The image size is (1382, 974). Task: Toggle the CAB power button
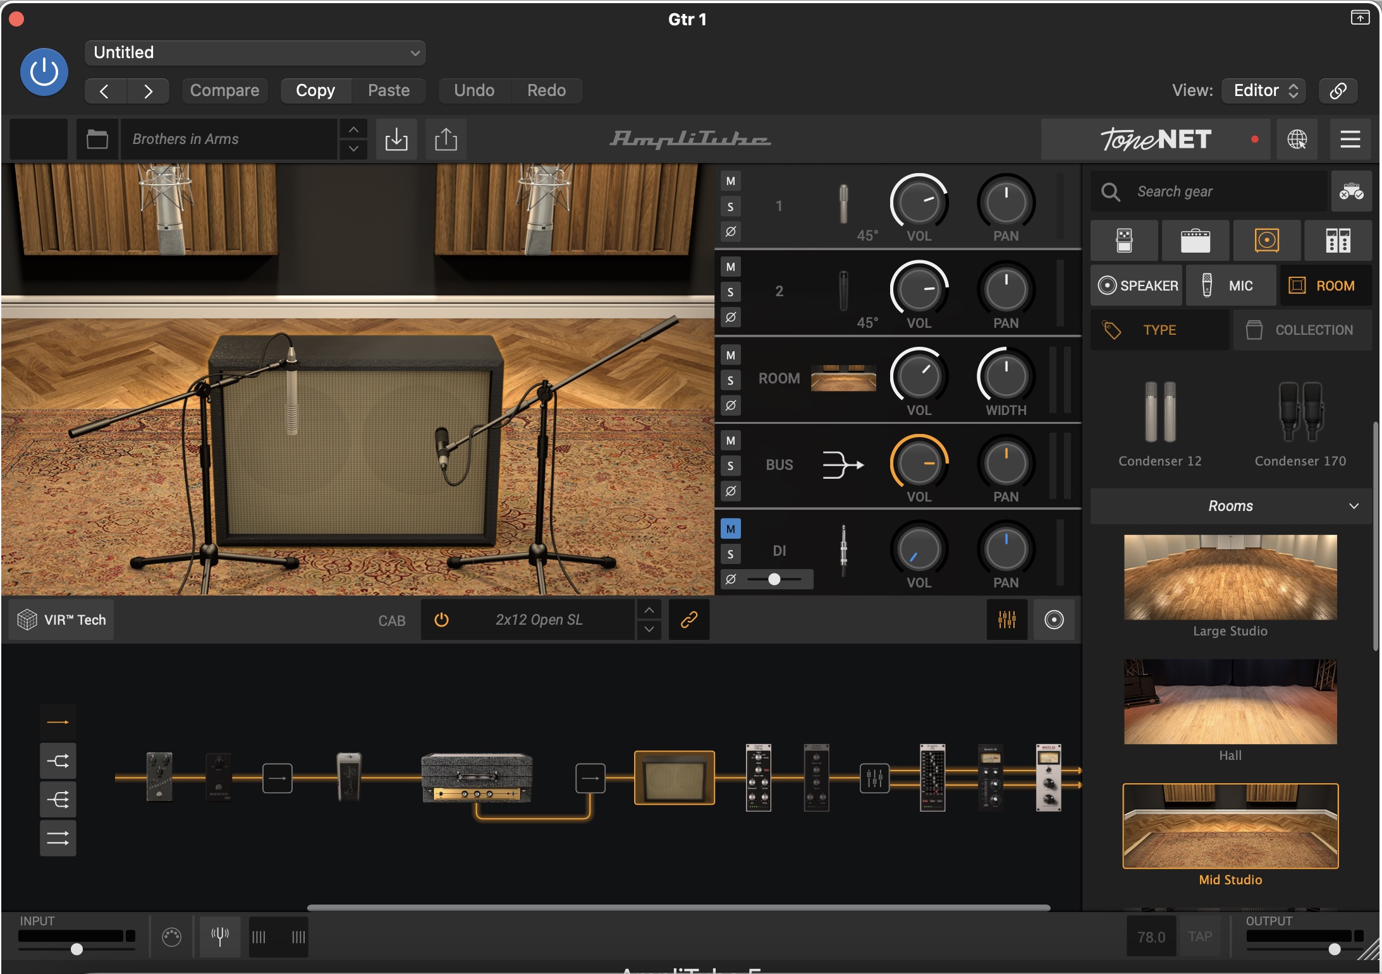pyautogui.click(x=442, y=620)
